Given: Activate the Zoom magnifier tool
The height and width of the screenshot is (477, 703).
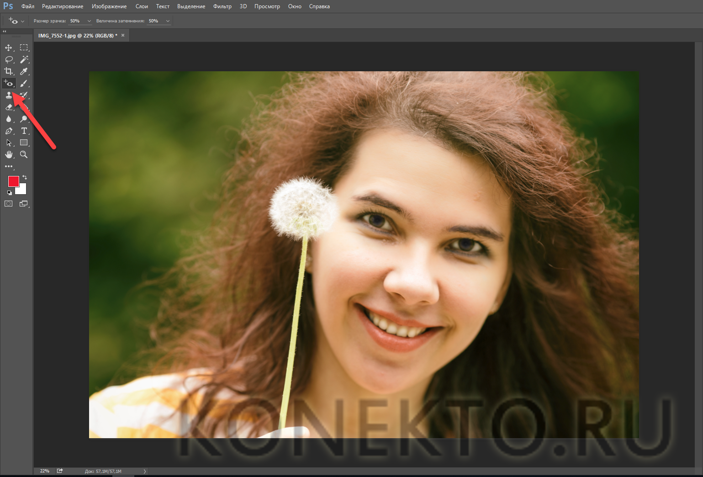Looking at the screenshot, I should point(24,155).
